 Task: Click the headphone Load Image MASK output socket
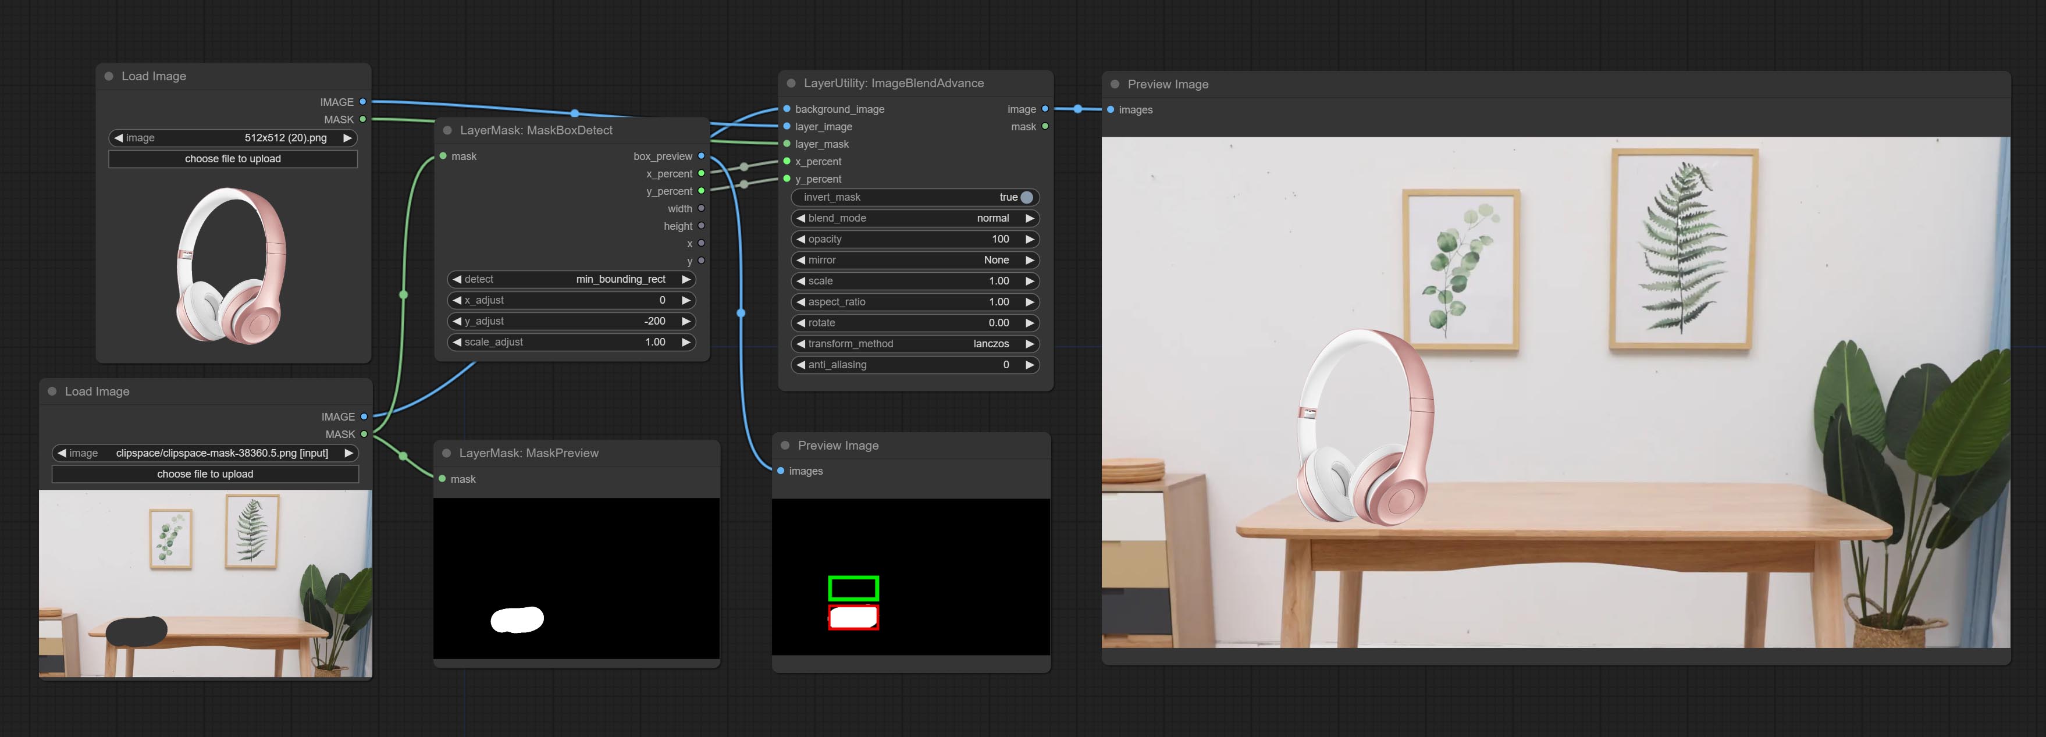tap(363, 119)
